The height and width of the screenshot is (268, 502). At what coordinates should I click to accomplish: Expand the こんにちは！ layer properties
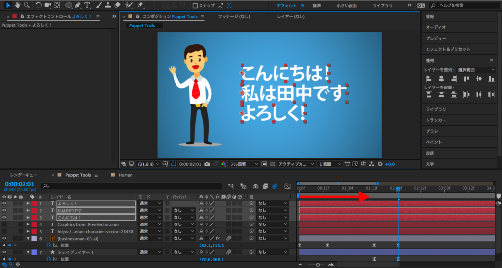point(28,218)
